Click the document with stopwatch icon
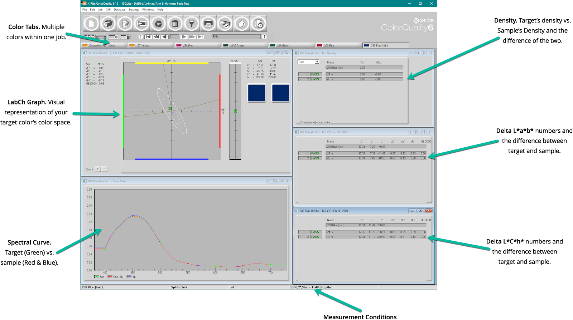The width and height of the screenshot is (573, 320). 258,24
